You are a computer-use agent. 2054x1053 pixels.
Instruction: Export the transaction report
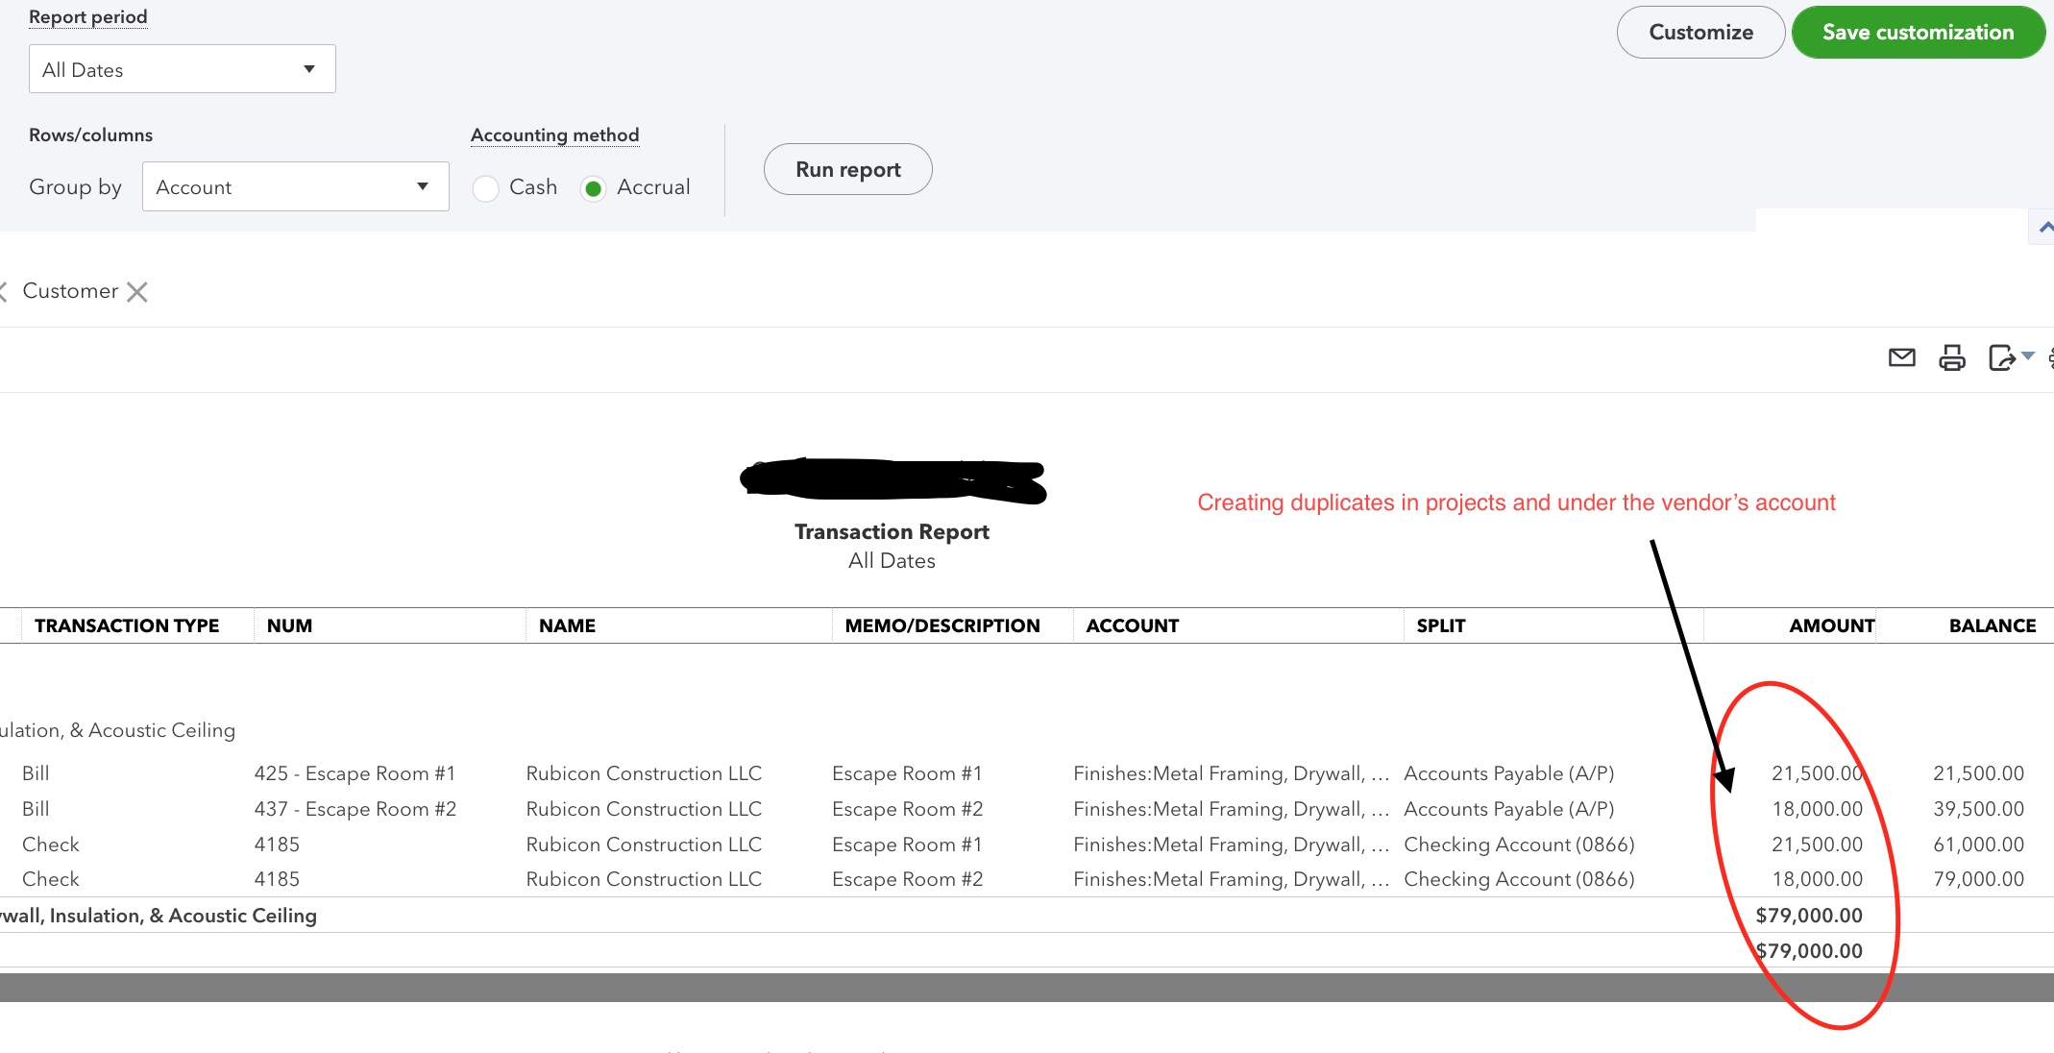point(2002,357)
